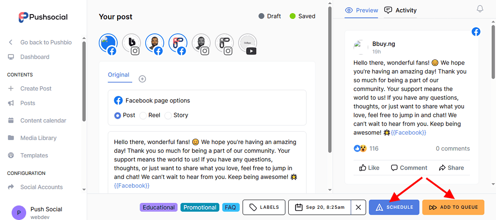Click the Bbuy Instagram account avatar
496x220 pixels.
tap(131, 44)
